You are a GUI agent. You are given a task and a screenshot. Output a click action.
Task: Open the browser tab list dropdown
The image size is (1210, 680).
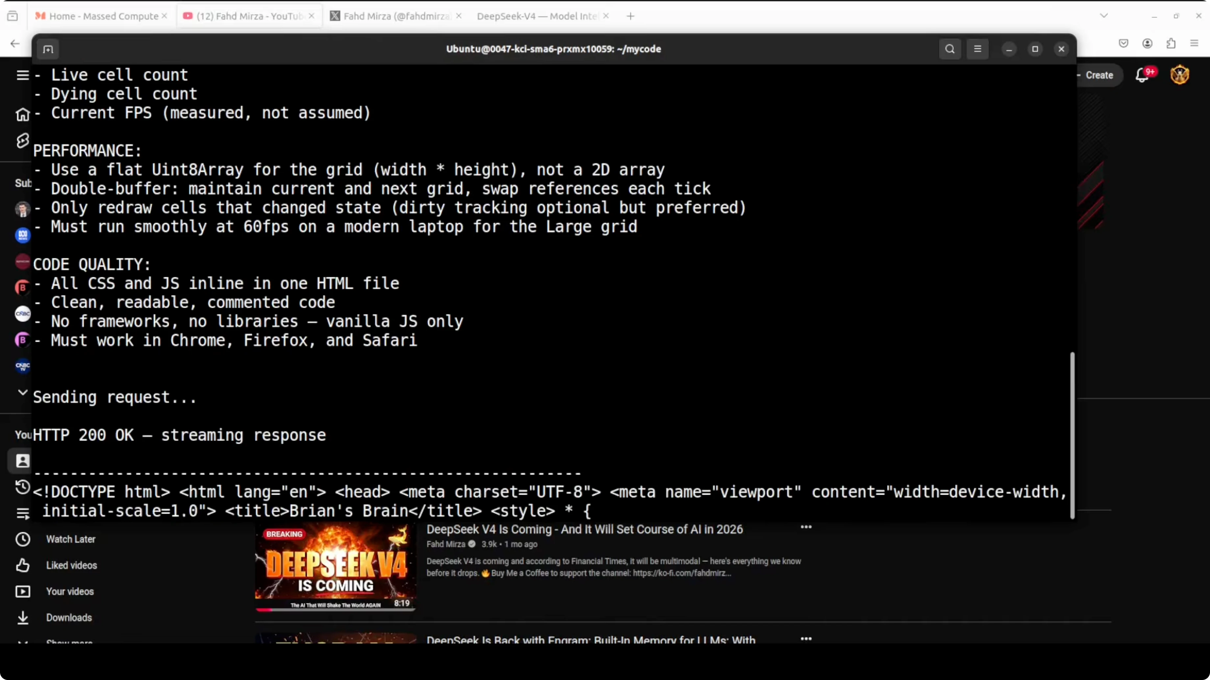1104,16
